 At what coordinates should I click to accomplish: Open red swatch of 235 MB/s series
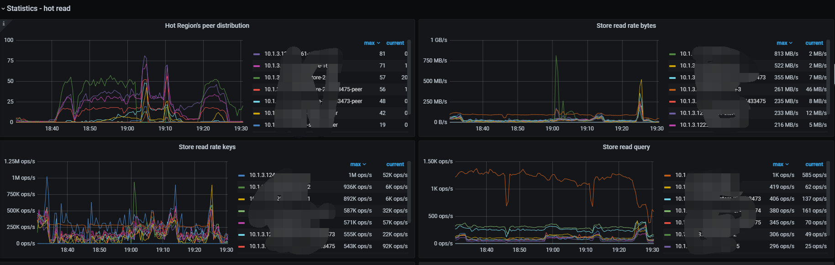pyautogui.click(x=672, y=101)
